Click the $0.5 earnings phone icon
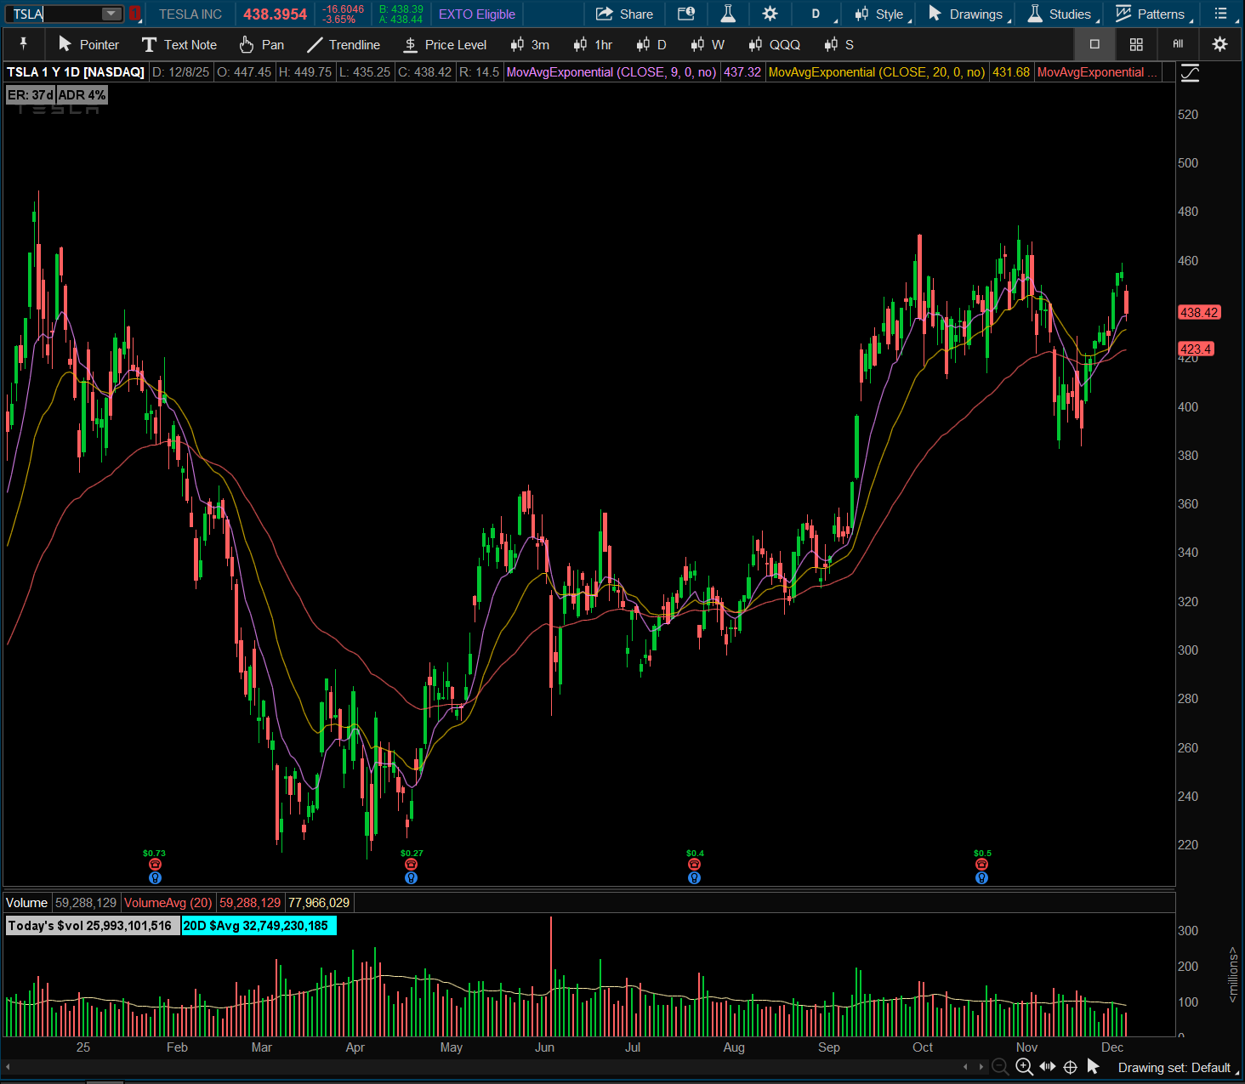Screen dimensions: 1245x1084 (982, 865)
